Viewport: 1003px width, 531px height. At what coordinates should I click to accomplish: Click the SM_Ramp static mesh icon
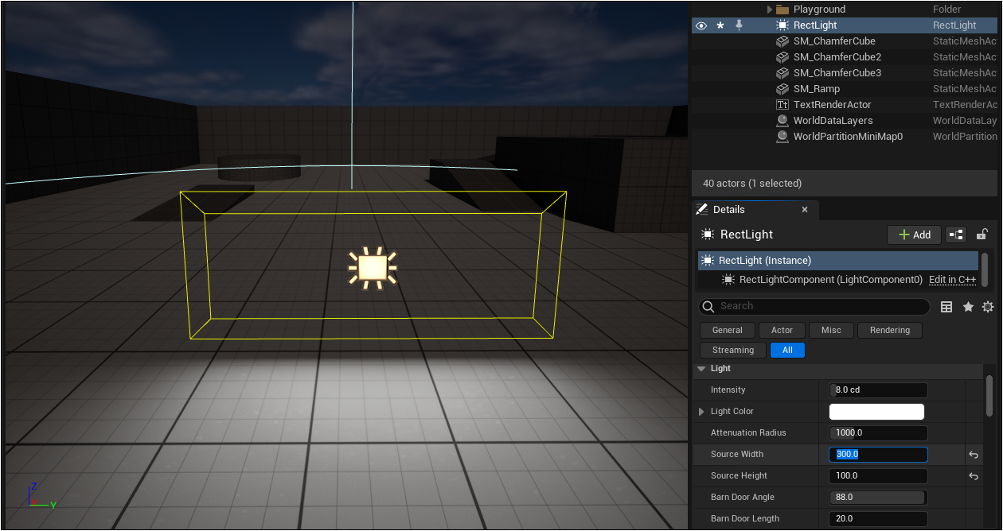(x=782, y=89)
